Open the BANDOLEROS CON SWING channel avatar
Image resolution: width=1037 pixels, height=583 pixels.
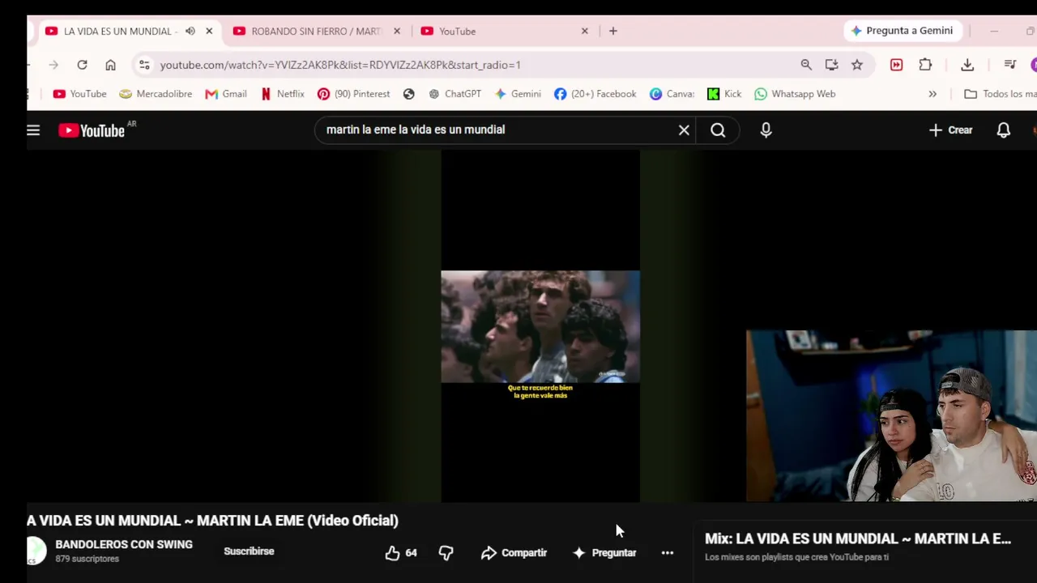[36, 551]
